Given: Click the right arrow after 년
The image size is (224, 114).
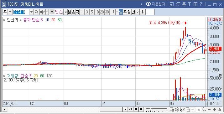Looking at the screenshot, I should [138, 12].
